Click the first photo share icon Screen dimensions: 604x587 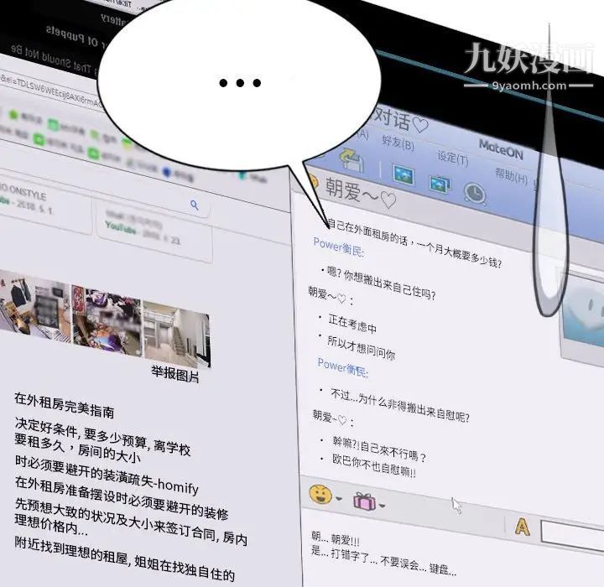coord(404,174)
